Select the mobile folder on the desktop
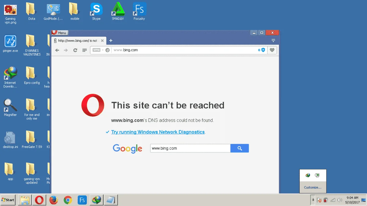367x206 pixels. click(75, 12)
